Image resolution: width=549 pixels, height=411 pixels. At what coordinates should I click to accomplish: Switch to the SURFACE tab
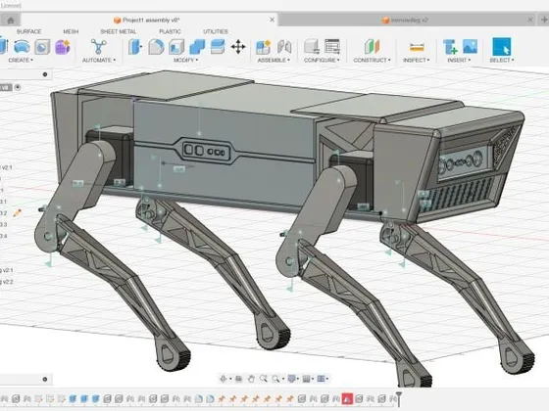coord(29,31)
